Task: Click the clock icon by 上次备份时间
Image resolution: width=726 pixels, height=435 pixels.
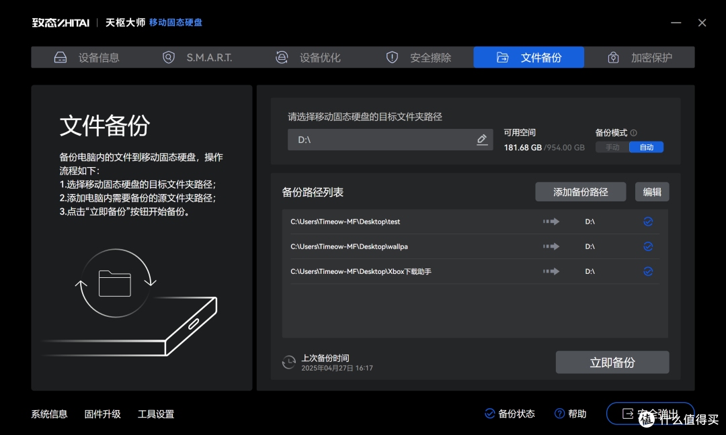Action: coord(289,362)
